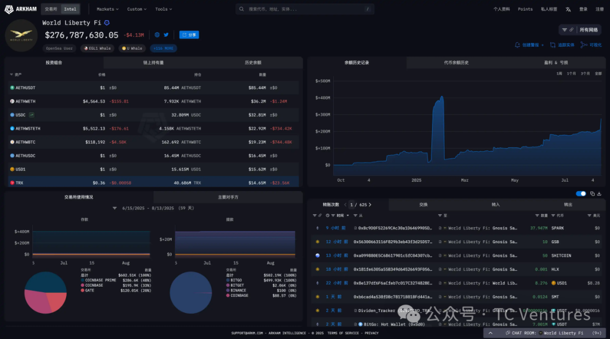This screenshot has height=339, width=610.
Task: Click the chain-link filter icon in transfers header
Action: pos(320,215)
